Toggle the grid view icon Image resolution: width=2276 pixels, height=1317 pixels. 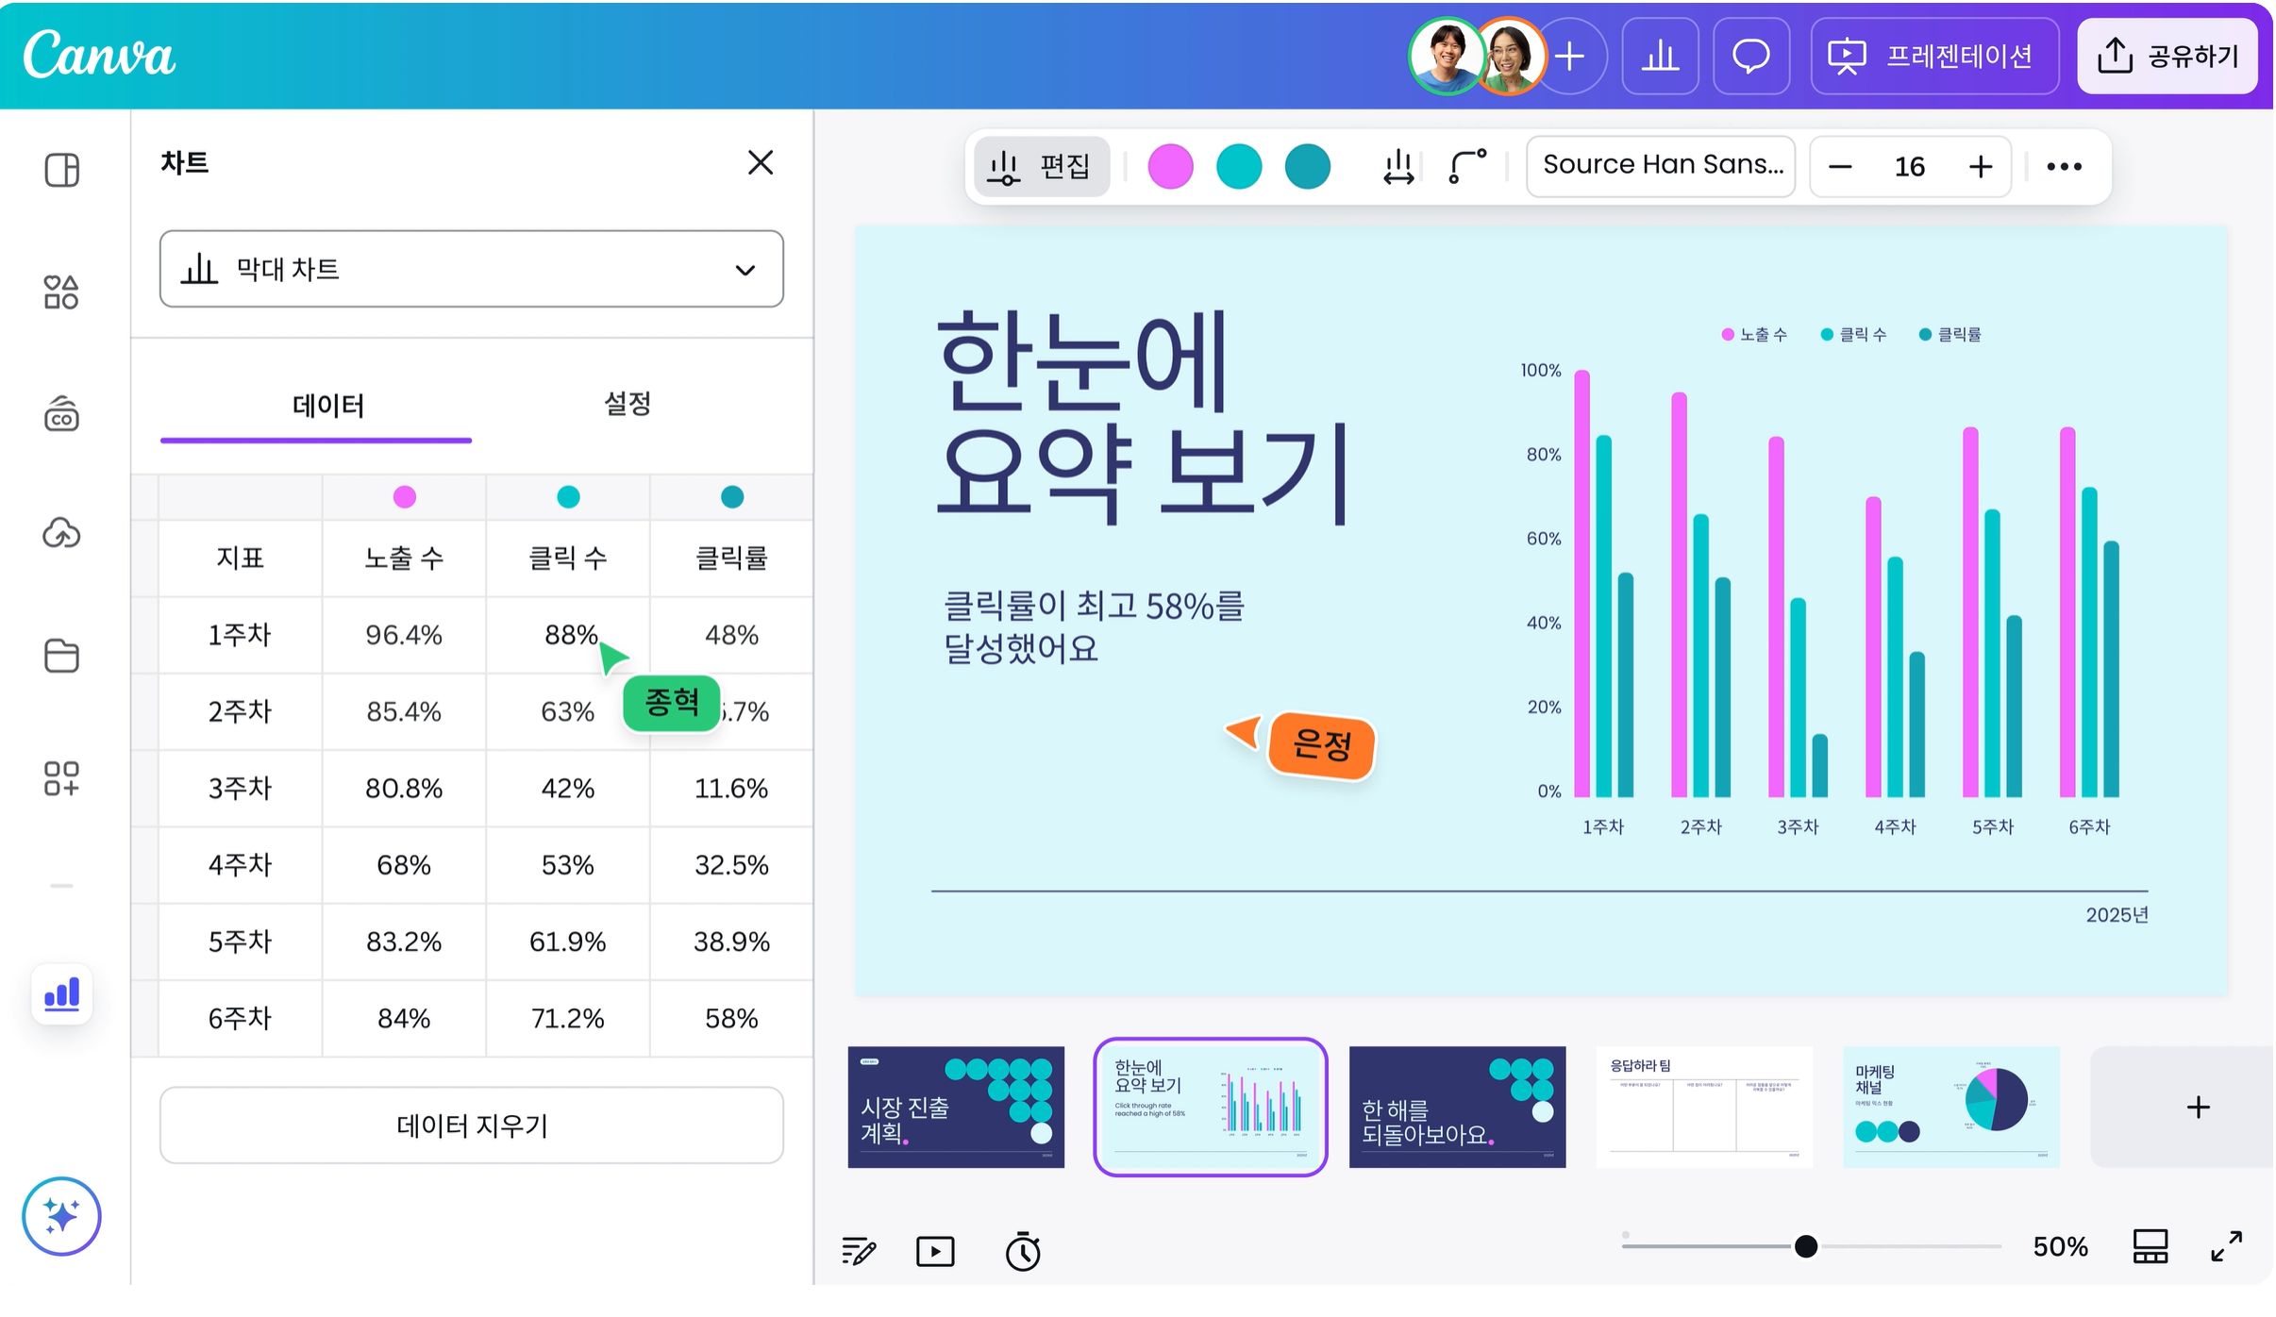(2150, 1246)
